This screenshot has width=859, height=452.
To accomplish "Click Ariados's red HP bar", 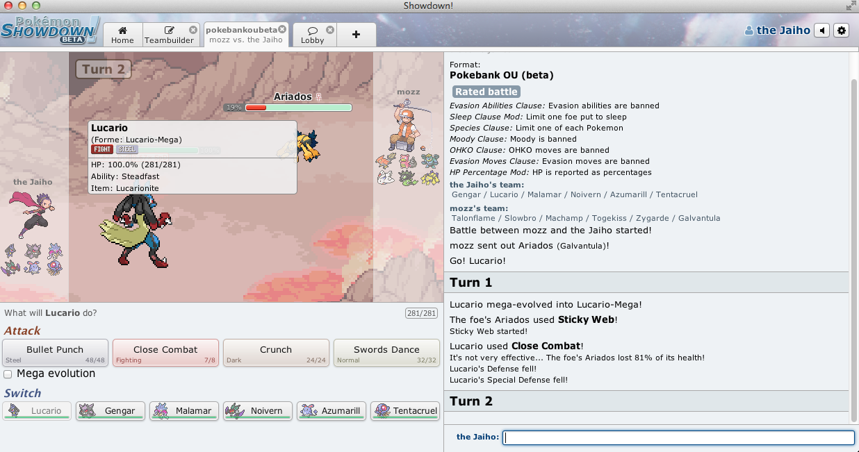I will pos(255,108).
